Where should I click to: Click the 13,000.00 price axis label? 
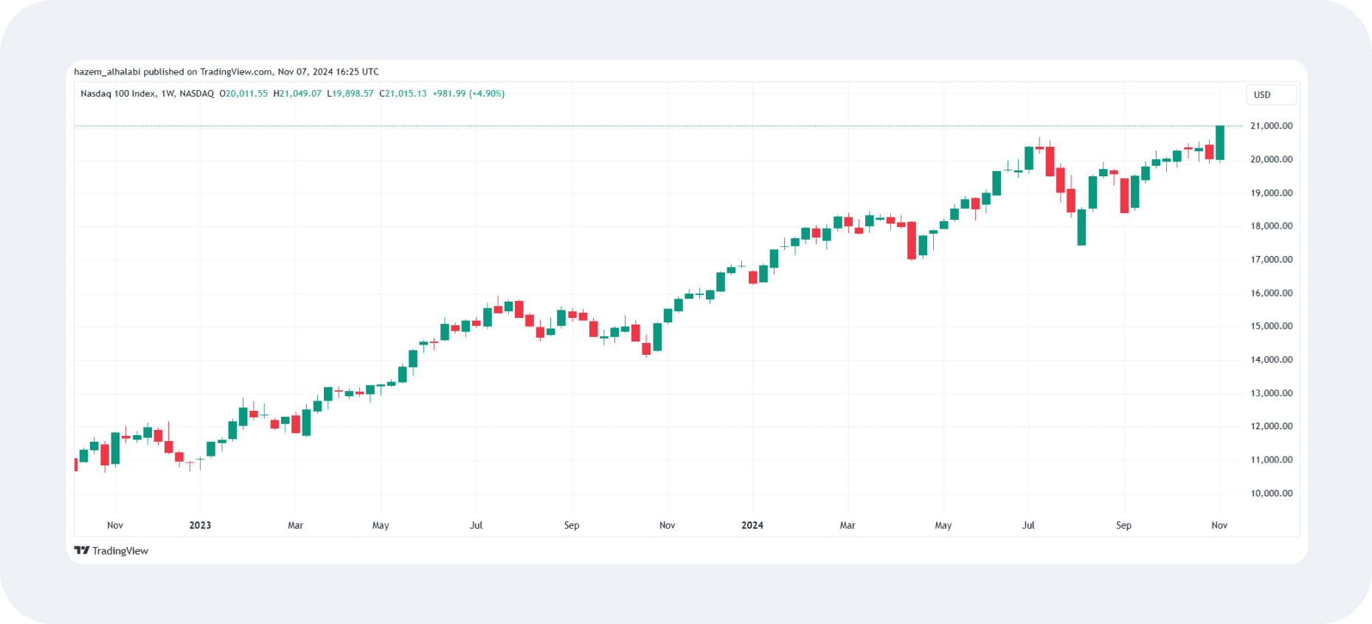coord(1271,393)
